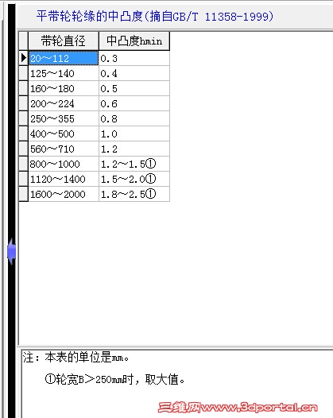Image resolution: width=333 pixels, height=418 pixels.
Task: Click the 1.0 value cell
Action: [x=134, y=134]
